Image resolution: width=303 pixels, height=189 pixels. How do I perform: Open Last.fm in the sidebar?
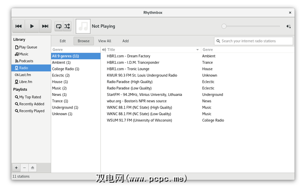tap(31, 75)
